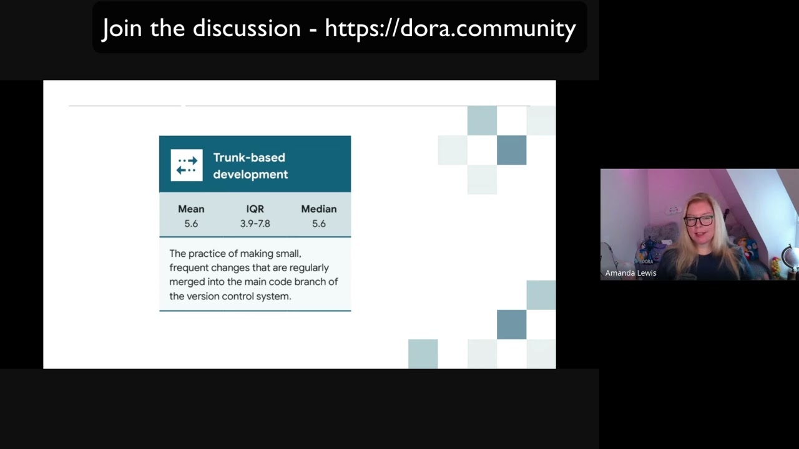Click the "Join the discussion" banner text

pyautogui.click(x=202, y=29)
